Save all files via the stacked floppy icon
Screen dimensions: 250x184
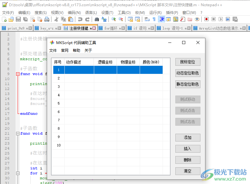25,19
